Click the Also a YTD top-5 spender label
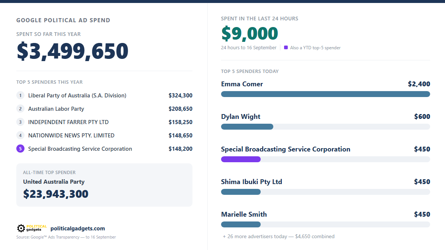Viewport: 445px width, 250px height. tap(315, 47)
